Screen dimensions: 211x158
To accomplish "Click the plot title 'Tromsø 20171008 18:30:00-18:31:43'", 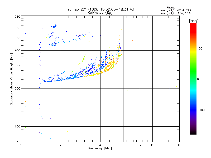I will (100, 9).
